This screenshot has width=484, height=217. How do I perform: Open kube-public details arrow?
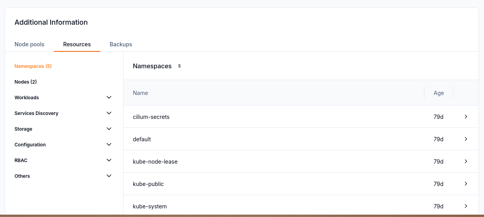466,184
